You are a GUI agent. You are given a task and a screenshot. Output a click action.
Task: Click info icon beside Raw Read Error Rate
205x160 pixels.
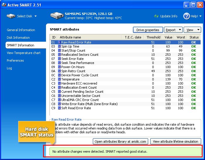coord(59,42)
